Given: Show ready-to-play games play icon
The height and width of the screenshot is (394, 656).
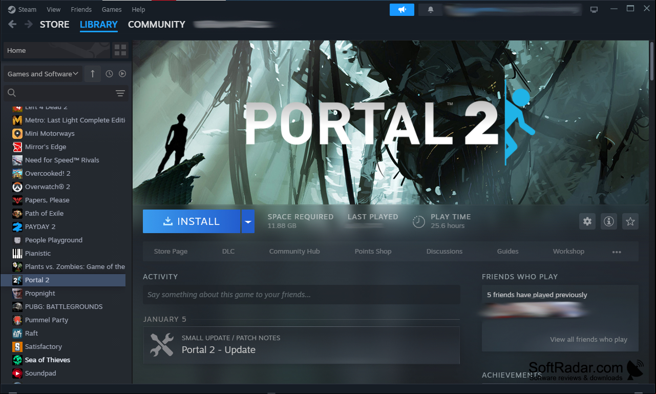Looking at the screenshot, I should click(x=122, y=74).
